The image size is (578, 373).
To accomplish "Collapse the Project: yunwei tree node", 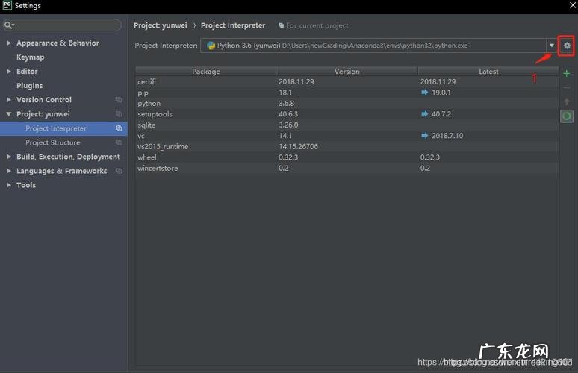I will click(9, 114).
